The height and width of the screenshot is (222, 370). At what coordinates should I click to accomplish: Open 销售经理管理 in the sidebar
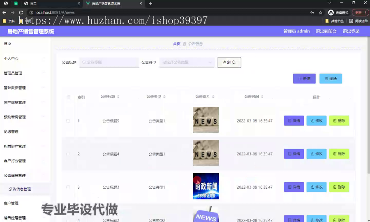point(25,218)
